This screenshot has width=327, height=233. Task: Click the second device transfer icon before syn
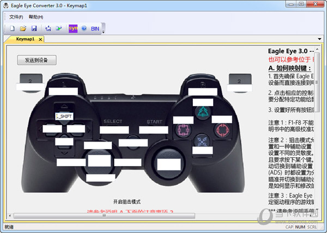click(59, 28)
